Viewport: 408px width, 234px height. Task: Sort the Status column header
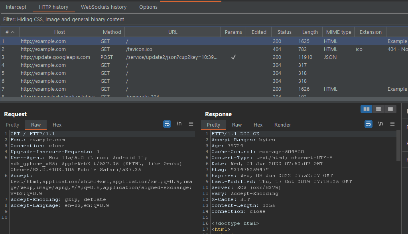(284, 32)
